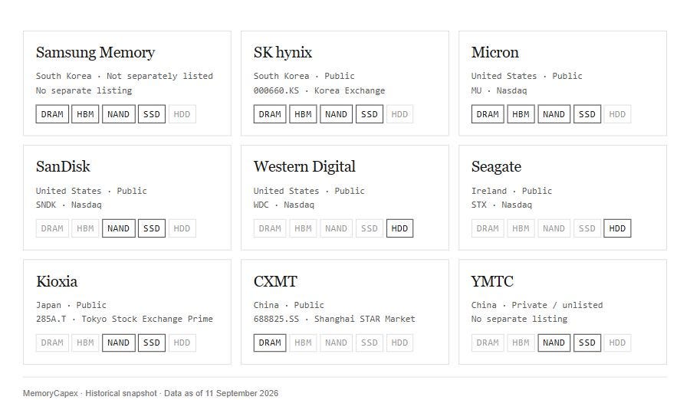Screen dimensions: 690x400
Task: Click the dimmed SSD tag under Western Digital
Action: 370,228
